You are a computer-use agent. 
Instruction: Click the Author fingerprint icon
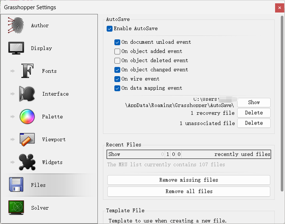(16, 26)
